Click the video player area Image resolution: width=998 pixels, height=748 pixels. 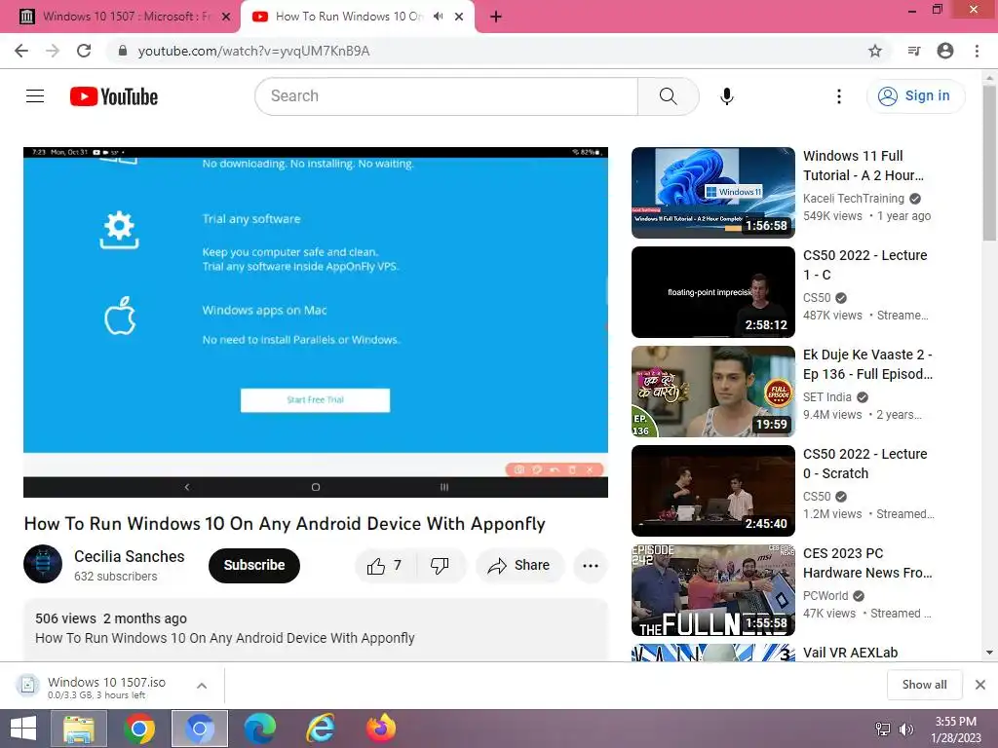(x=316, y=321)
